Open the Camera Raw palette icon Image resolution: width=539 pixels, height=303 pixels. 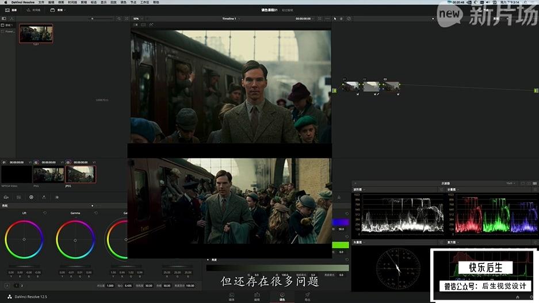point(6,197)
